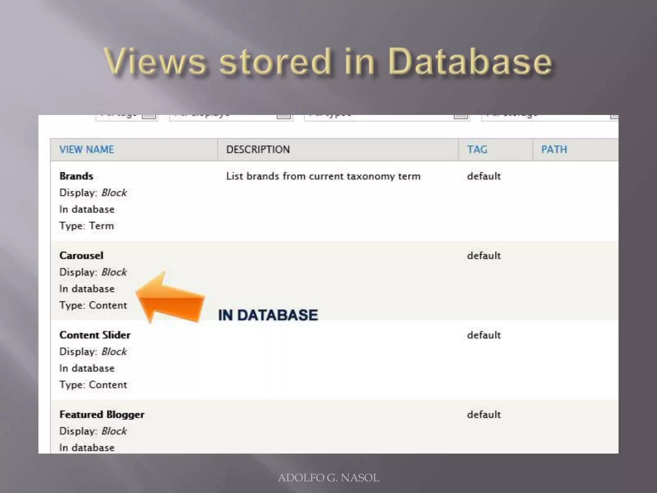Click the default tag in Carousel row
This screenshot has height=493, width=657.
point(484,256)
